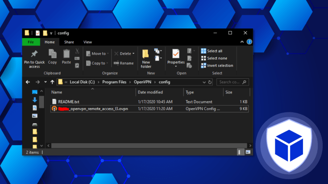Click the Edit ribbon icon
Screen dimensions: 328x184
pos(190,58)
